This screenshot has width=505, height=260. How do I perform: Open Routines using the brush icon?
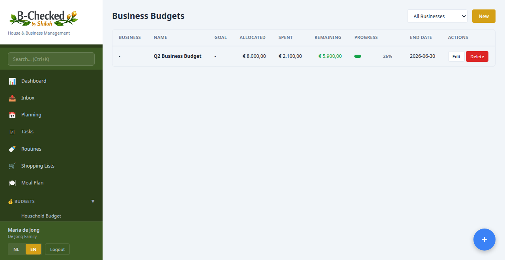12,149
